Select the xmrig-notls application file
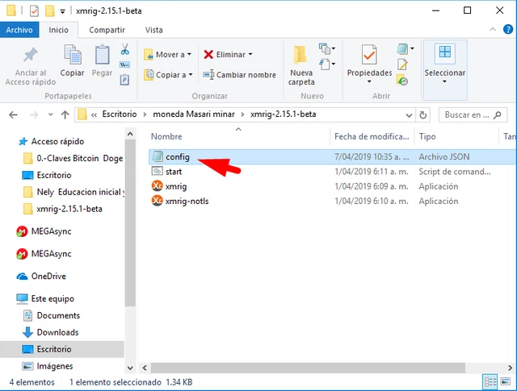 (x=332, y=201)
